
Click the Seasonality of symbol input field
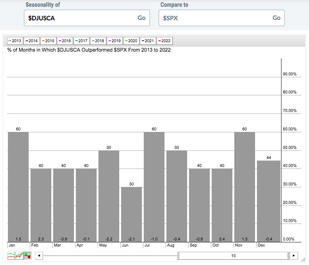(x=81, y=18)
